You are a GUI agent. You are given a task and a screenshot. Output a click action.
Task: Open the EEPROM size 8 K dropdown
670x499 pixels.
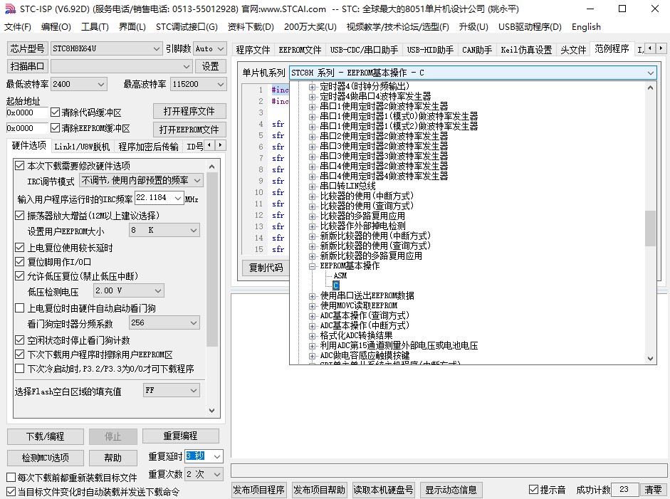[x=194, y=230]
